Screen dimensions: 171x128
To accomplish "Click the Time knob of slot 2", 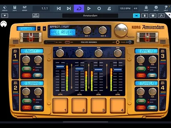I will coord(38,92).
